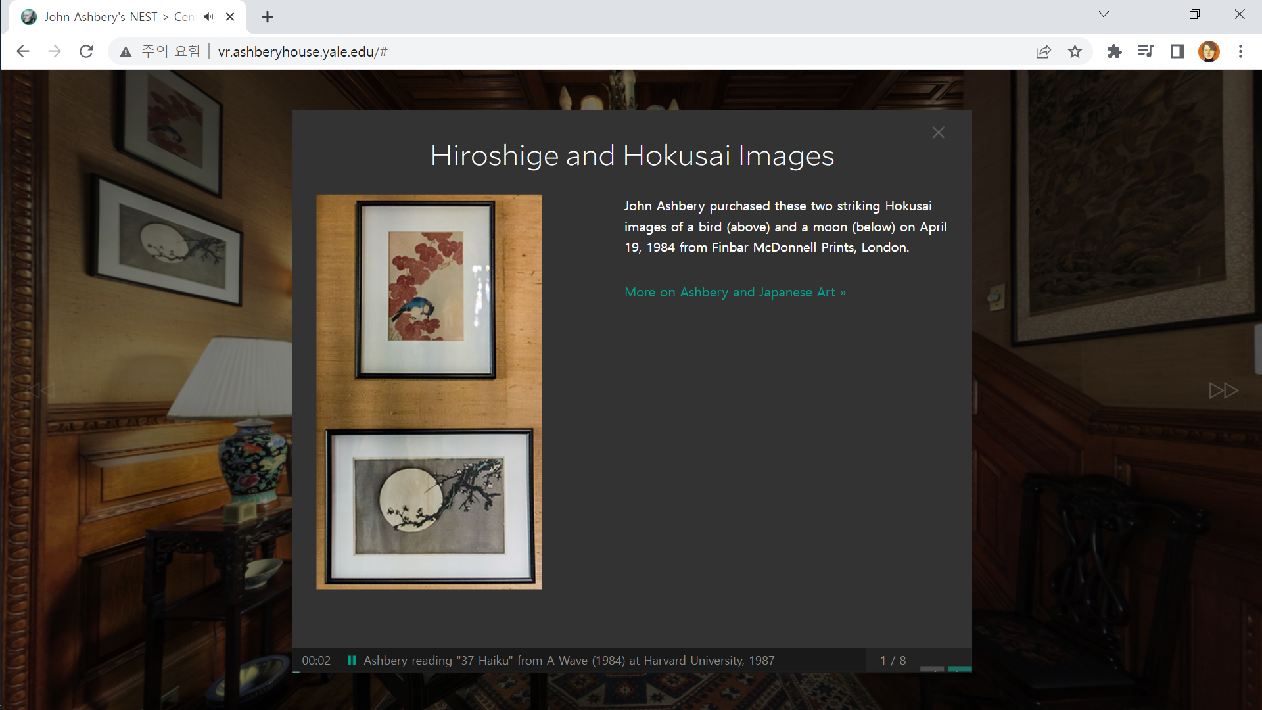This screenshot has height=710, width=1262.
Task: Skip forward with the double-arrow icon
Action: click(x=1223, y=390)
